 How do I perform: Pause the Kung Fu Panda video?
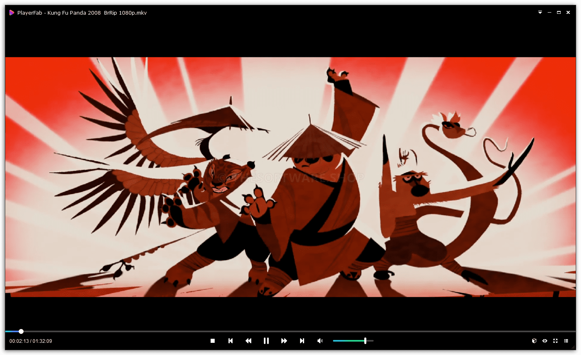pos(266,341)
